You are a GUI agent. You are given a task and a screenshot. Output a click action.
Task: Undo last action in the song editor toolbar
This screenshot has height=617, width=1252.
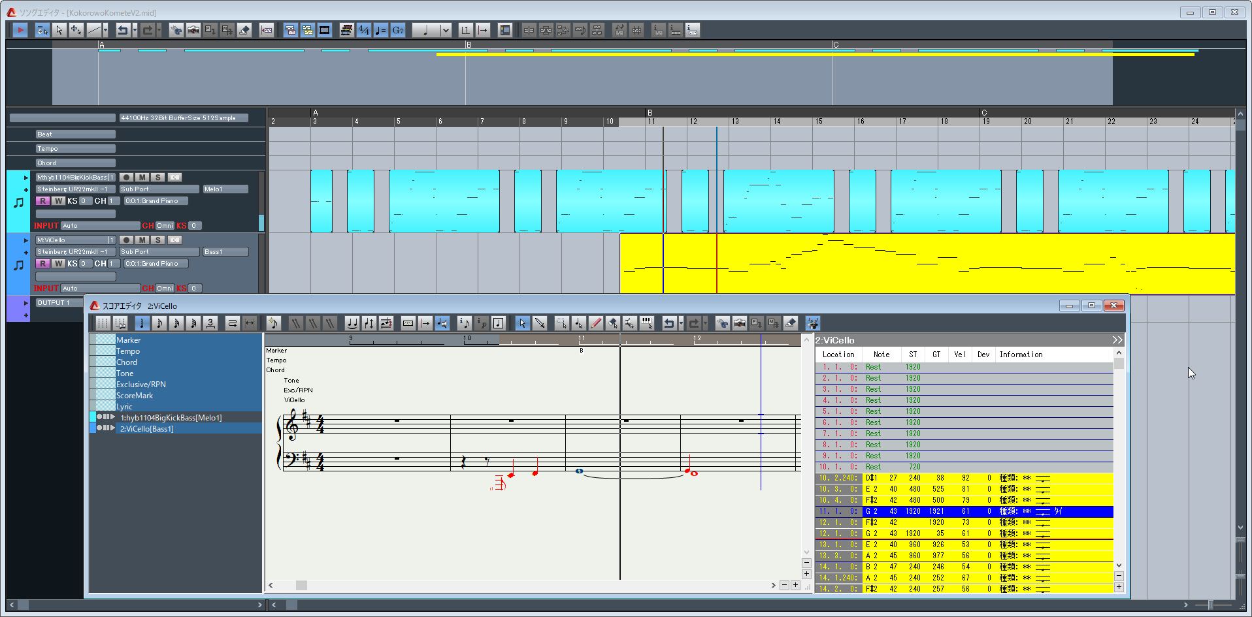tap(122, 30)
